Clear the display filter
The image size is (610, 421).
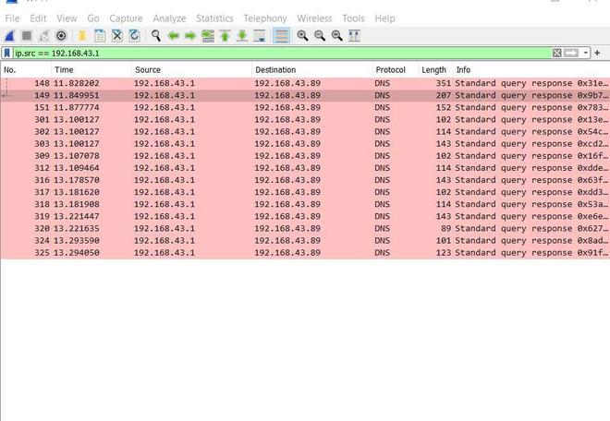(556, 53)
